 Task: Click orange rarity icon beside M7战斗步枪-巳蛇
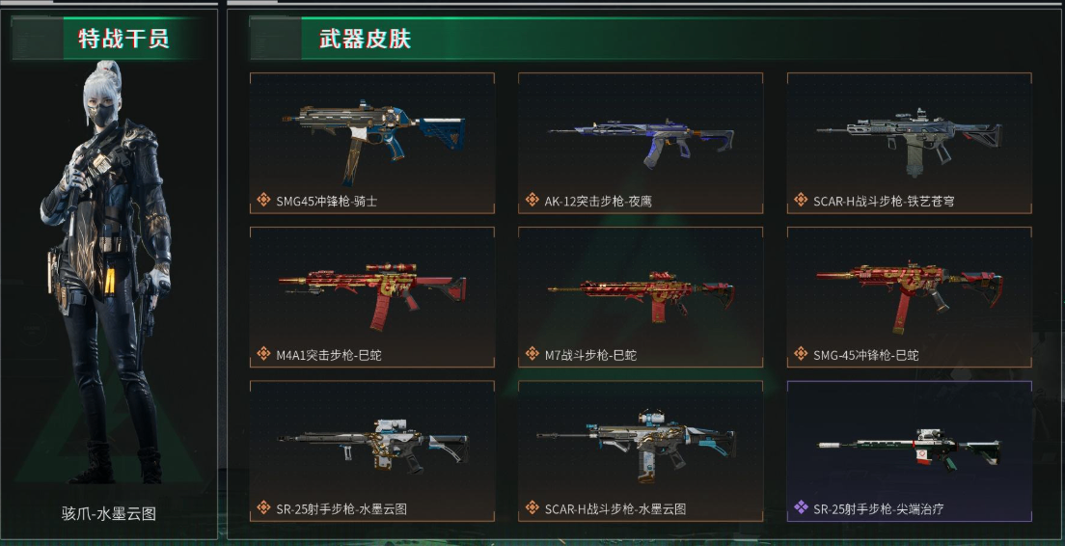(532, 353)
